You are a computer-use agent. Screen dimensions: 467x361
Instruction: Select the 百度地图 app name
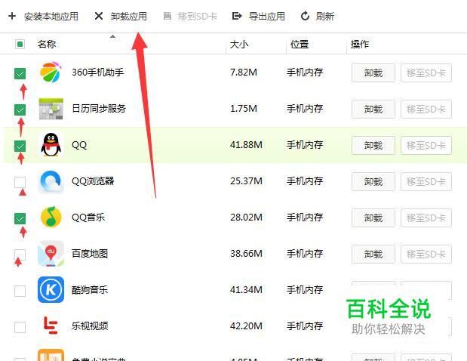point(90,254)
